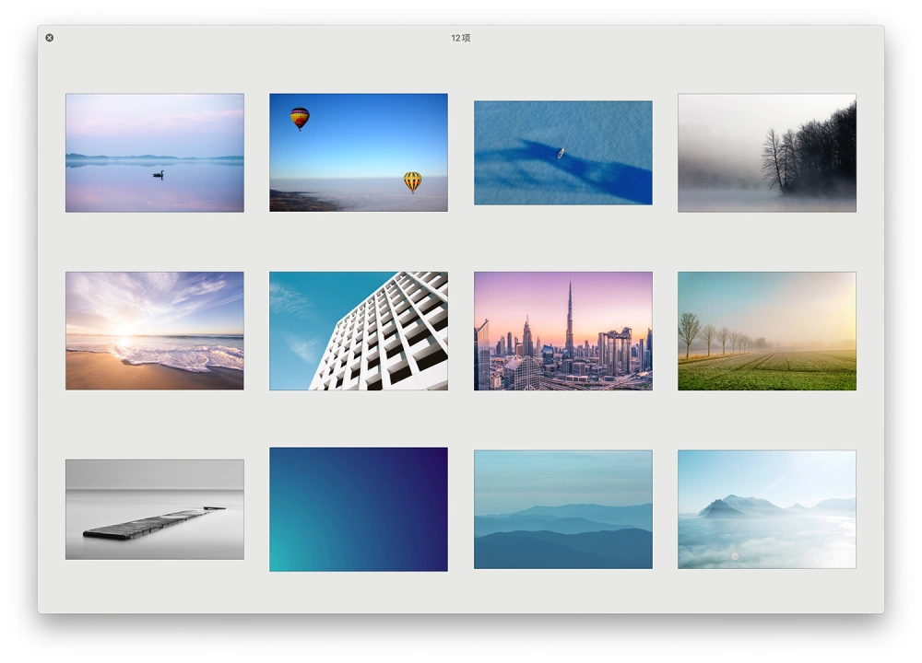Open the Dubai skyline at dusk photo
The image size is (922, 663).
[563, 331]
